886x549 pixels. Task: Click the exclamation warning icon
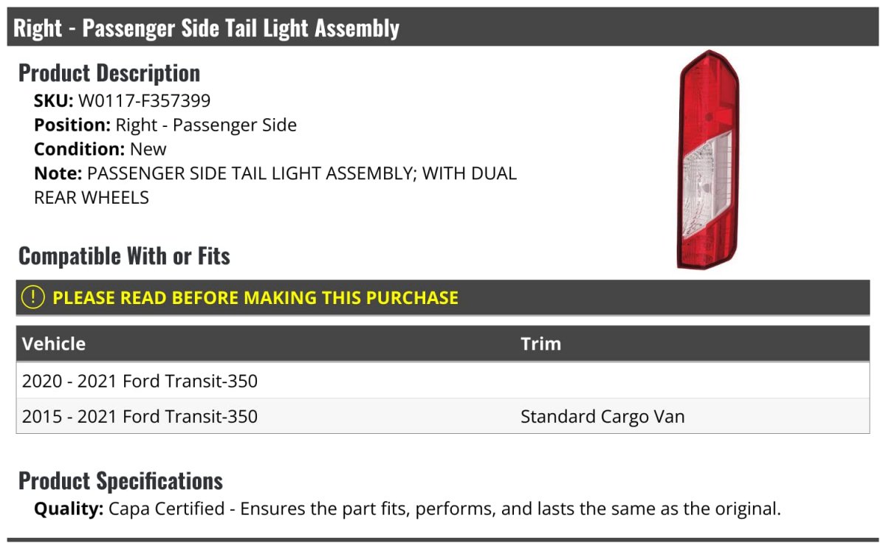click(x=32, y=297)
